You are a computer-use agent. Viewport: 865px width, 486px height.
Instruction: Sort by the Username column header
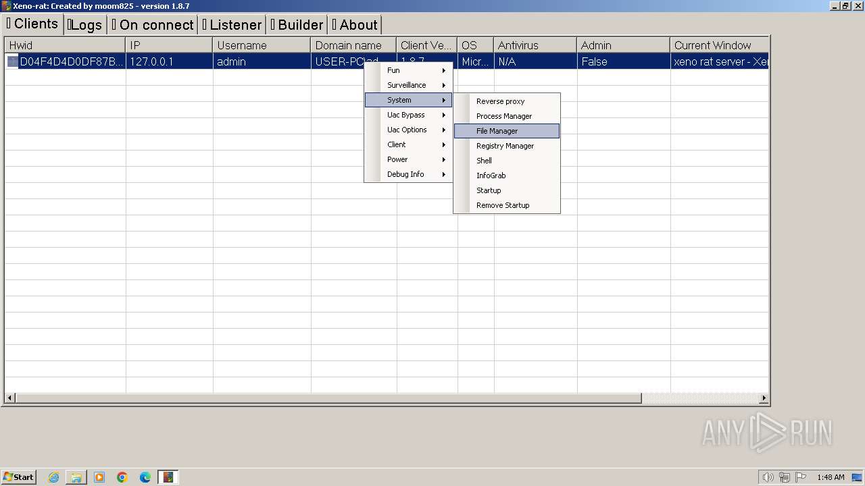pyautogui.click(x=262, y=45)
